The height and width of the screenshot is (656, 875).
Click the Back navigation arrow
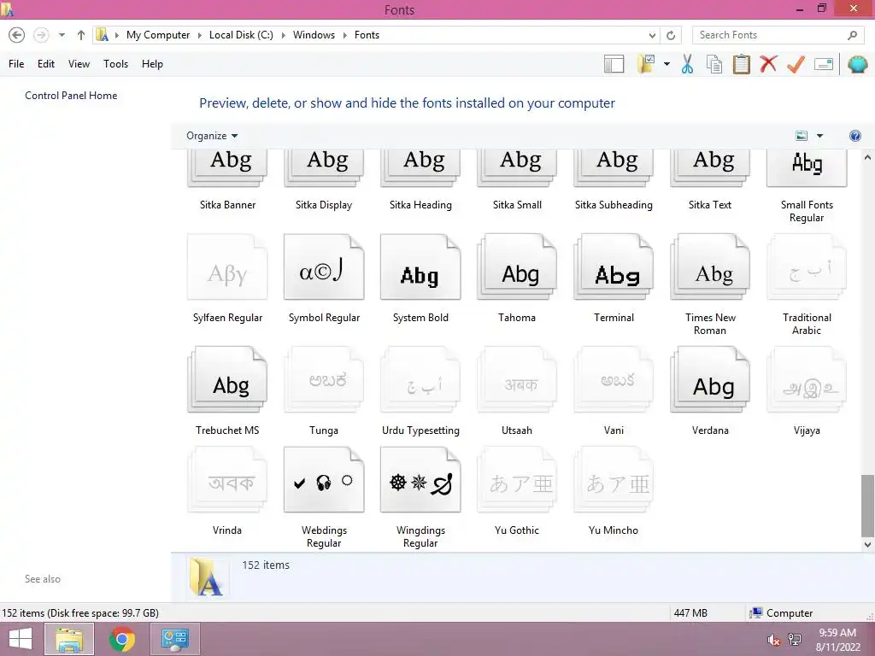click(x=17, y=35)
